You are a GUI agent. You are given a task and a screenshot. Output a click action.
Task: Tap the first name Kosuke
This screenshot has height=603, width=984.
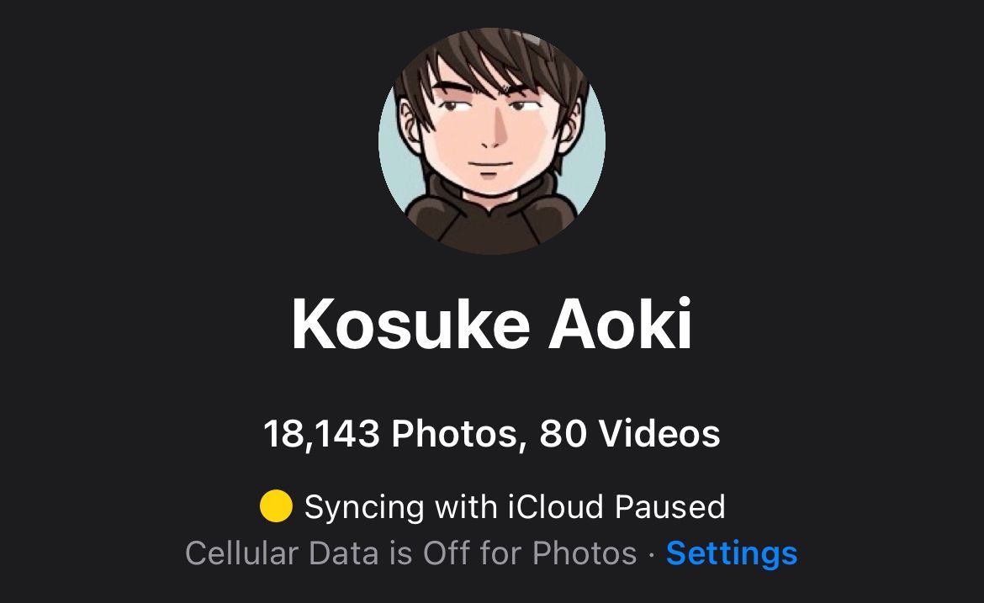point(411,325)
